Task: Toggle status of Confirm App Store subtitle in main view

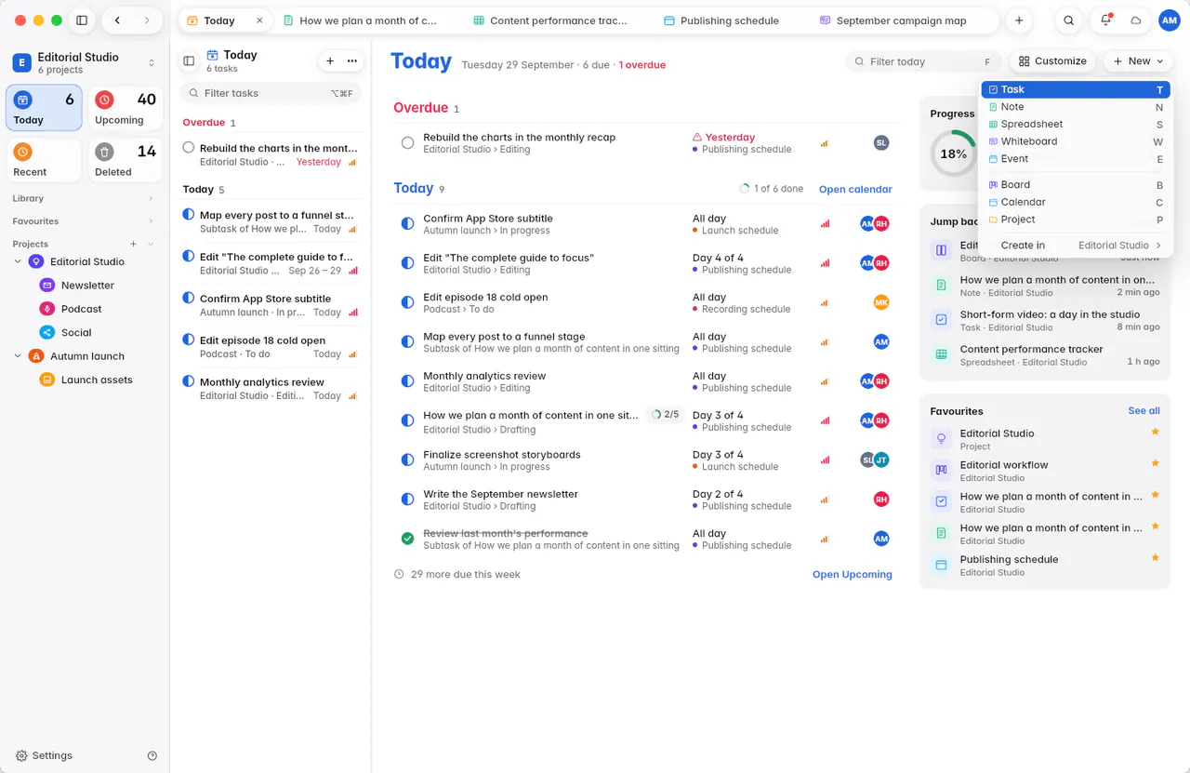Action: (407, 223)
